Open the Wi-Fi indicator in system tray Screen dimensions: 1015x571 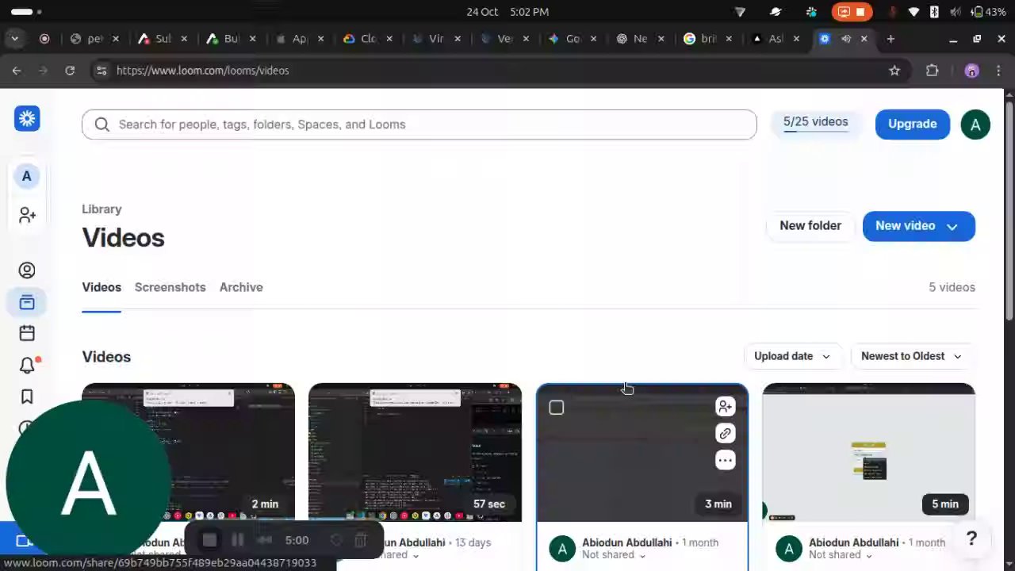coord(913,12)
